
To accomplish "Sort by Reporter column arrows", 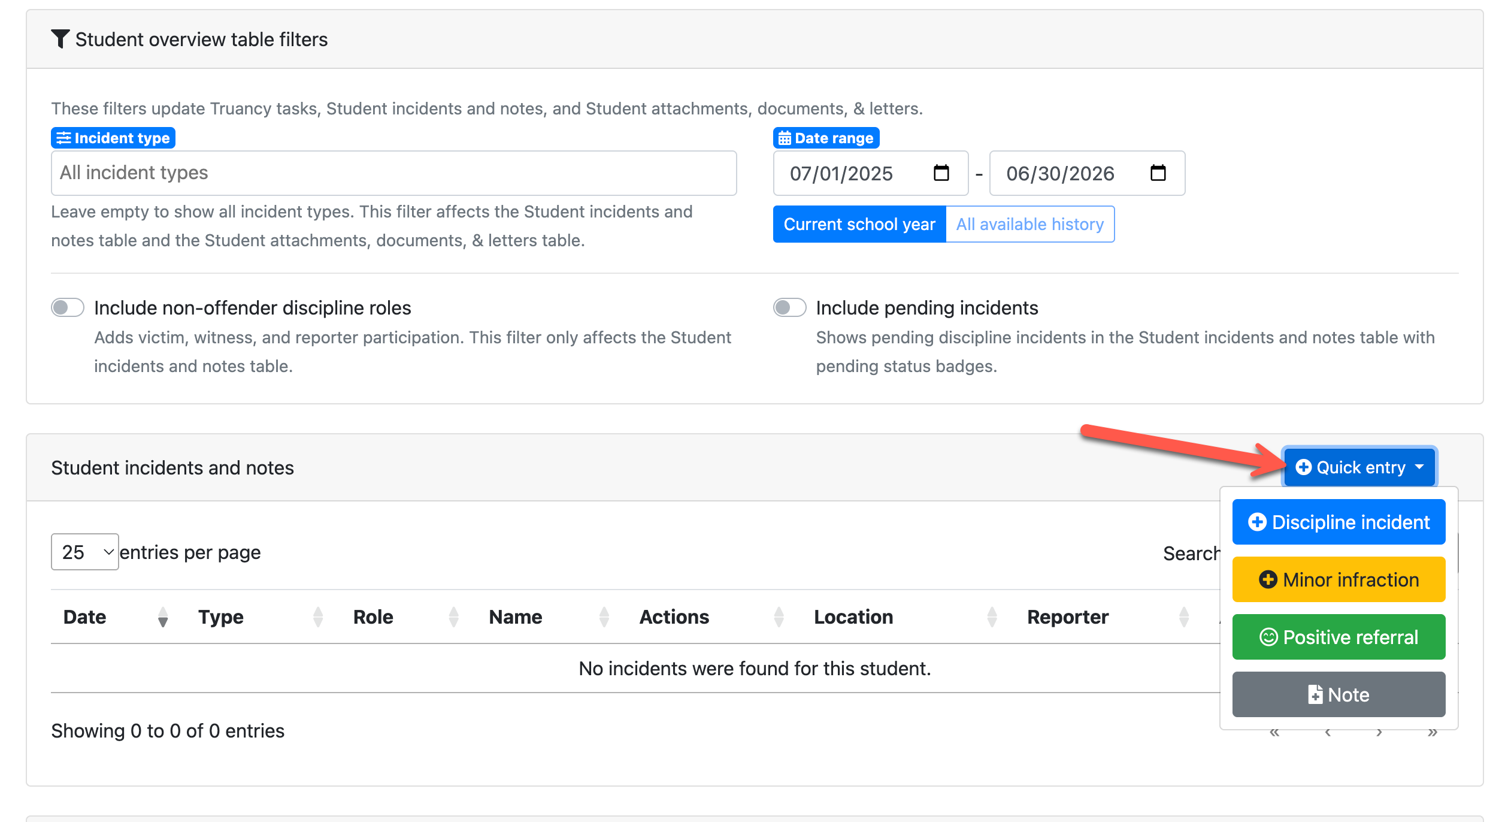I will coord(1183,616).
